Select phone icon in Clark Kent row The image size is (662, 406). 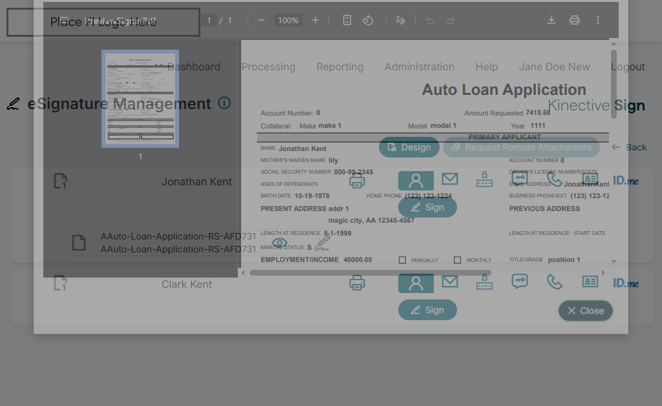(555, 281)
